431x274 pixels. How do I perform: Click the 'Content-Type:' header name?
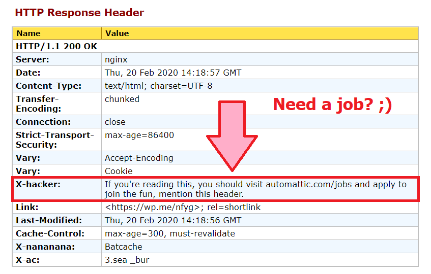pyautogui.click(x=49, y=86)
